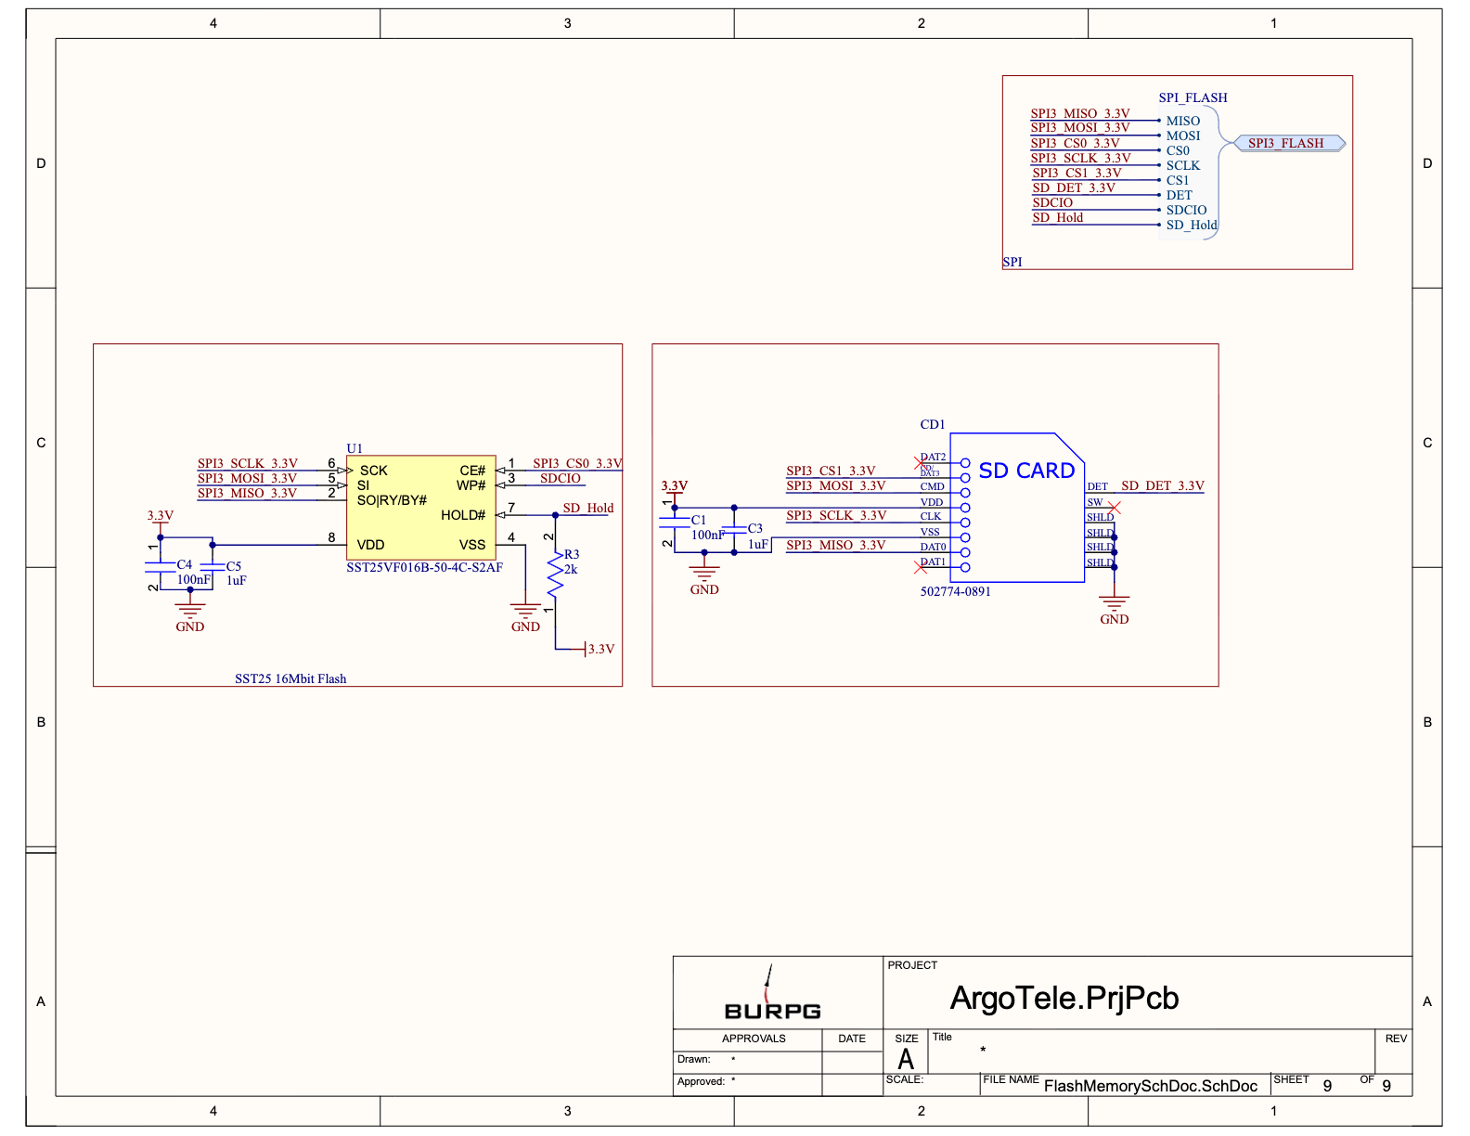Click the SD_Hold harness entry
Viewport: 1470px width, 1136px height.
(x=1192, y=225)
